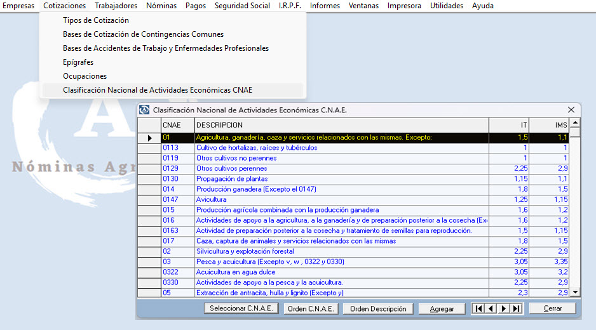Click scrollbar up arrow in table
596x330 pixels.
click(575, 123)
